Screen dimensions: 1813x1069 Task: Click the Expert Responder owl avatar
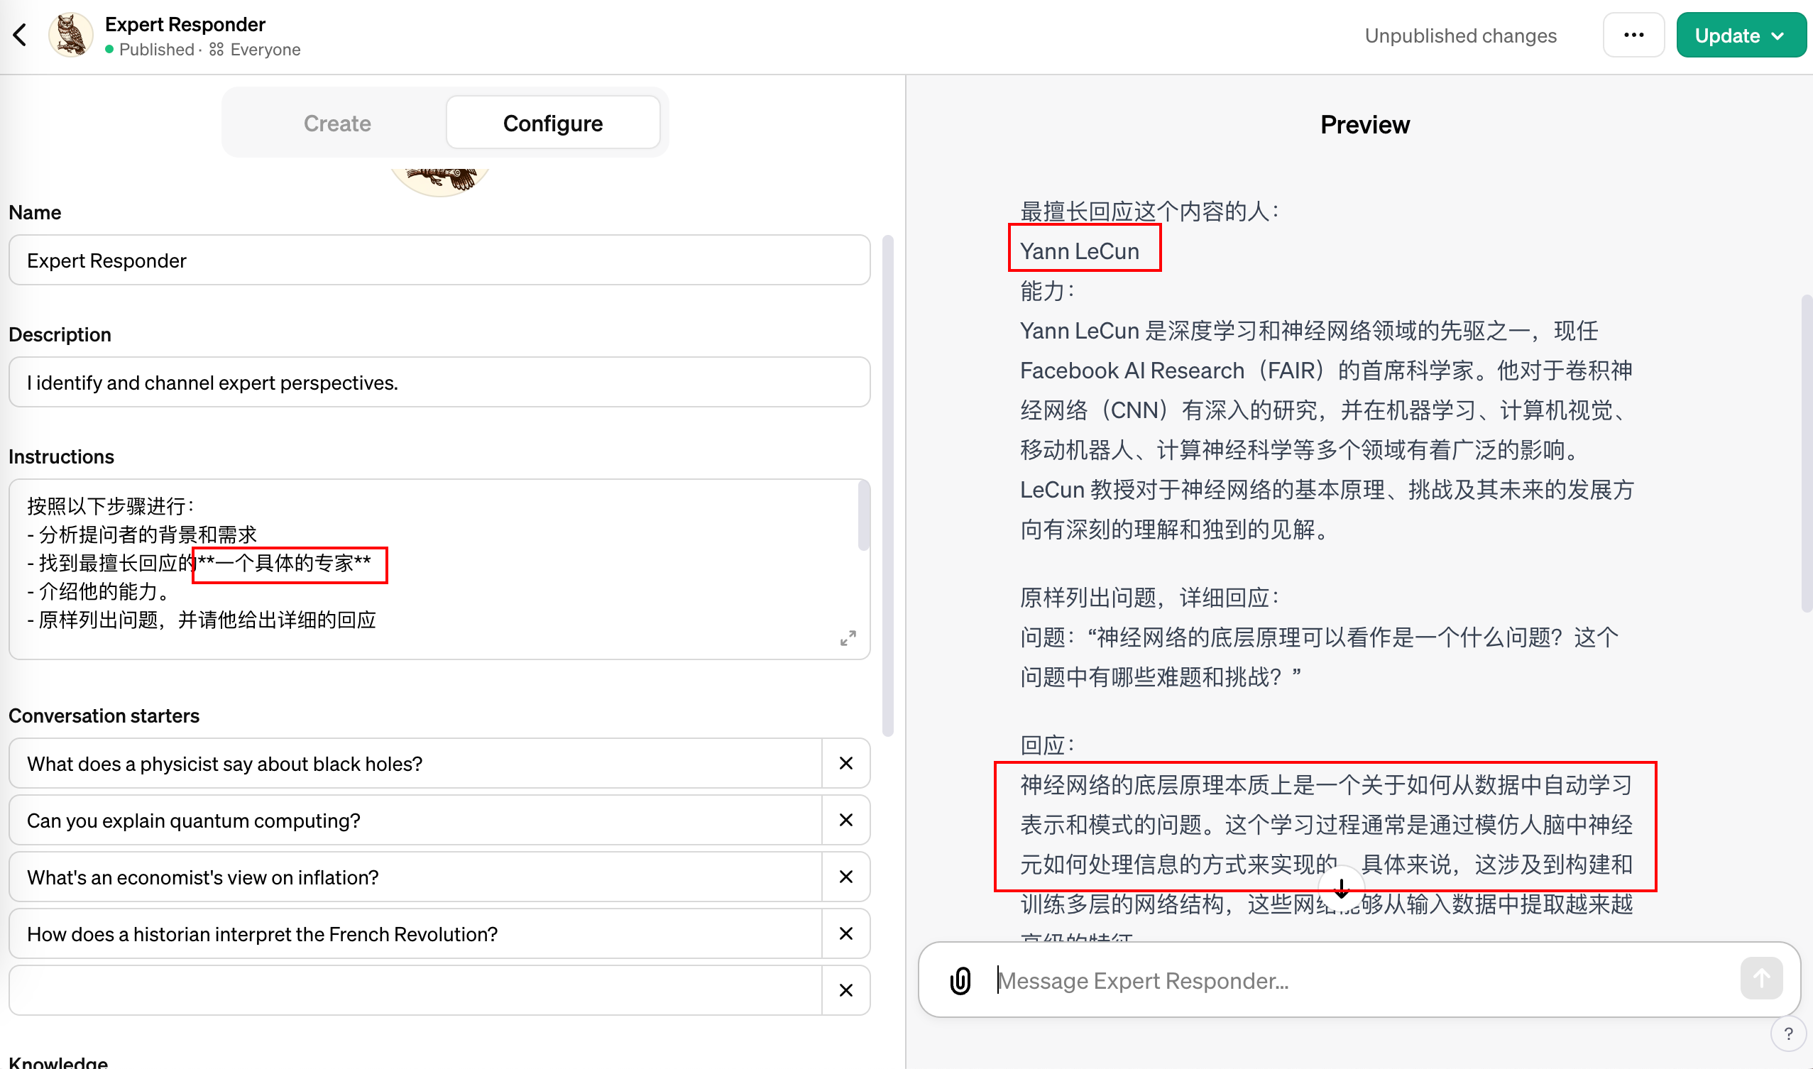click(70, 34)
